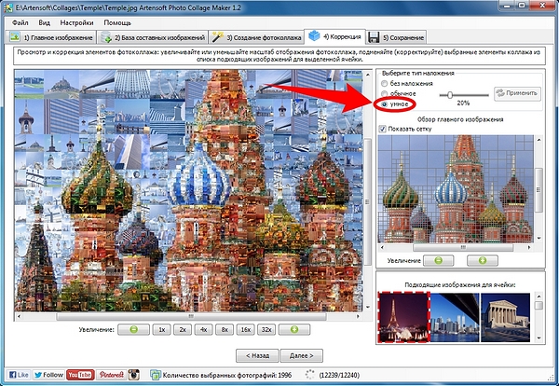Viewport: 559px width, 386px height.
Task: Select the Eiffel Tower night thumbnail
Action: click(404, 317)
